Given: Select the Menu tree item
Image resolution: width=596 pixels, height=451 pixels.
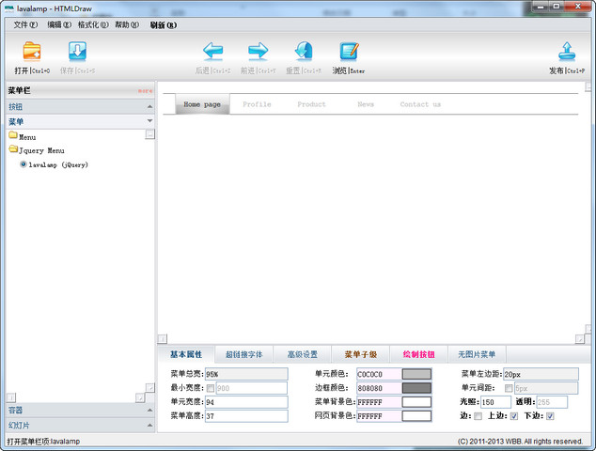Looking at the screenshot, I should 27,137.
